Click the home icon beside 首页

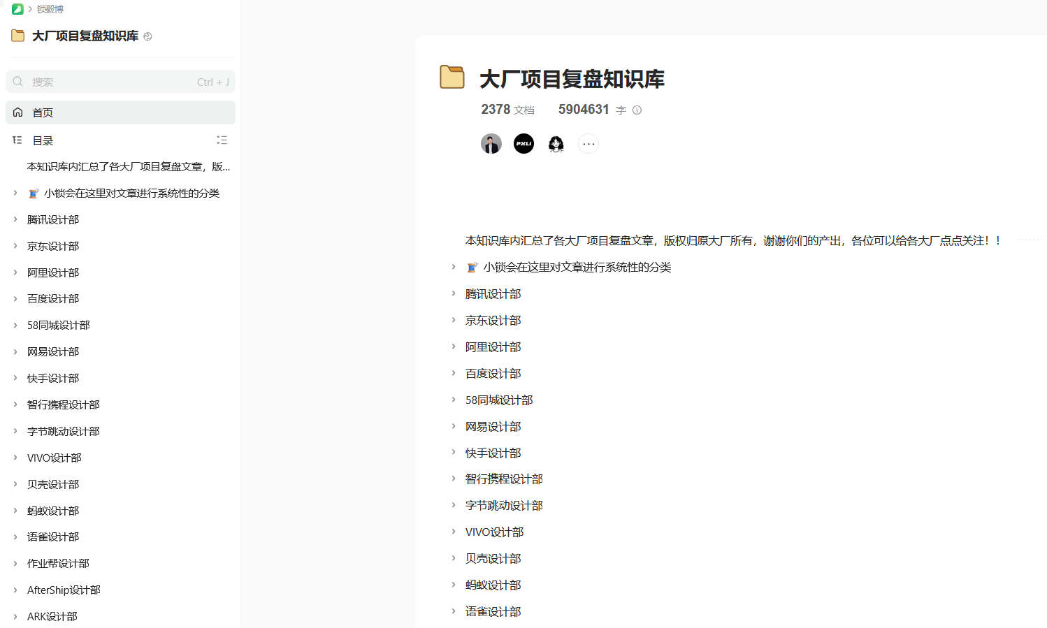click(18, 112)
